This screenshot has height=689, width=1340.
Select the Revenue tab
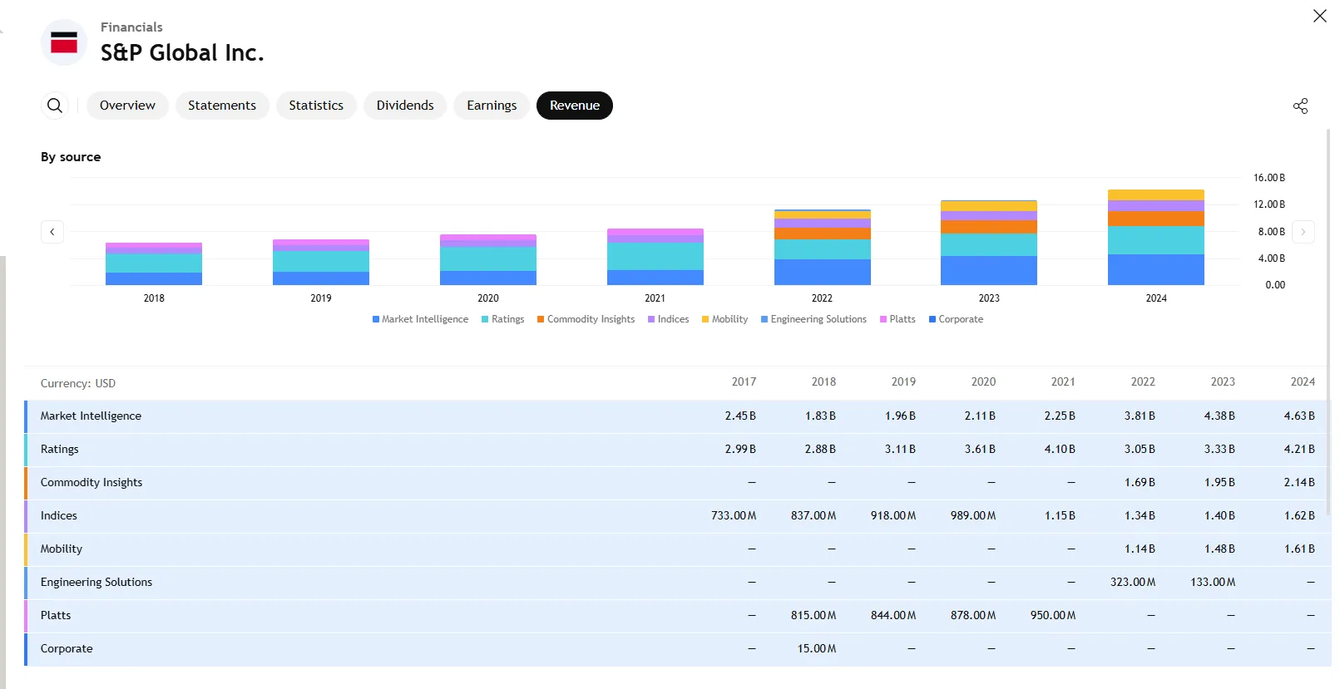point(575,106)
